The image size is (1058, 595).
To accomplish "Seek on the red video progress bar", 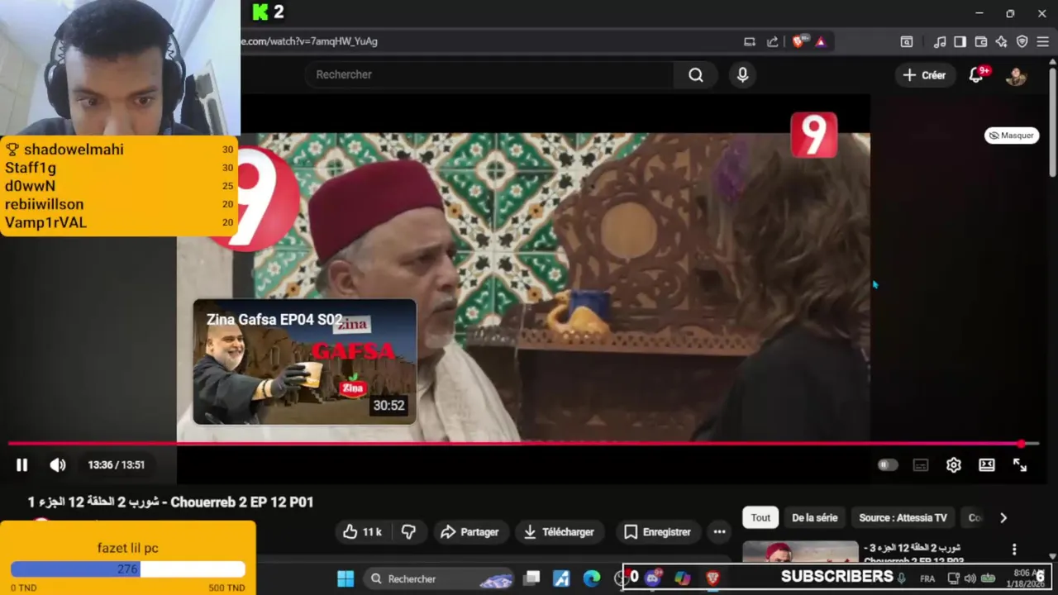I will (x=523, y=444).
